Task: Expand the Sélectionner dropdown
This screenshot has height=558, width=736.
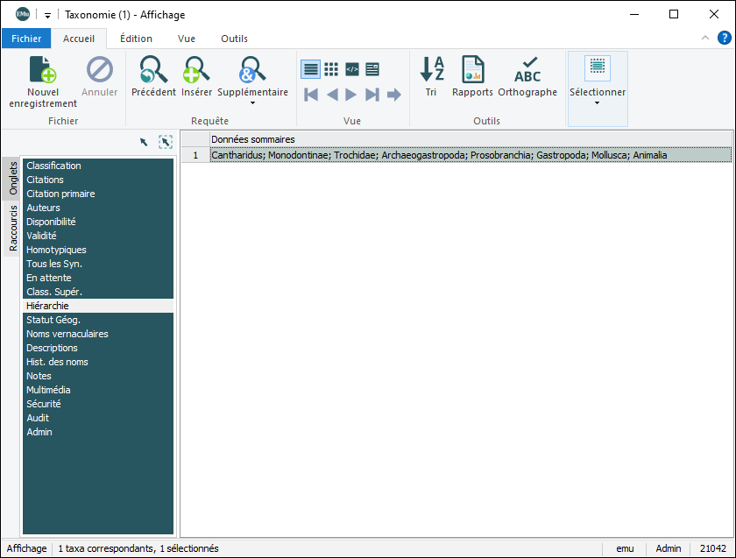Action: tap(598, 103)
